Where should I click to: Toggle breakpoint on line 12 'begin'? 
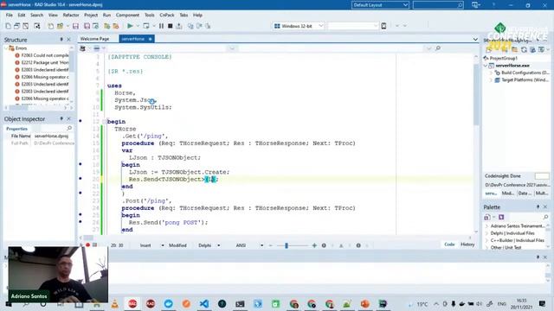[x=81, y=121]
